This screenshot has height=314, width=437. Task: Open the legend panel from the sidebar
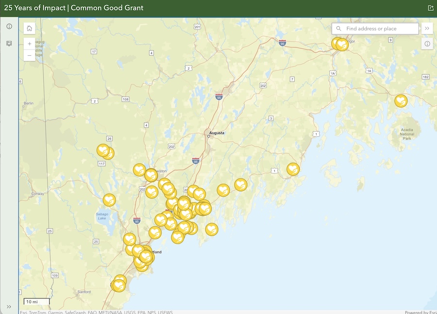point(8,44)
